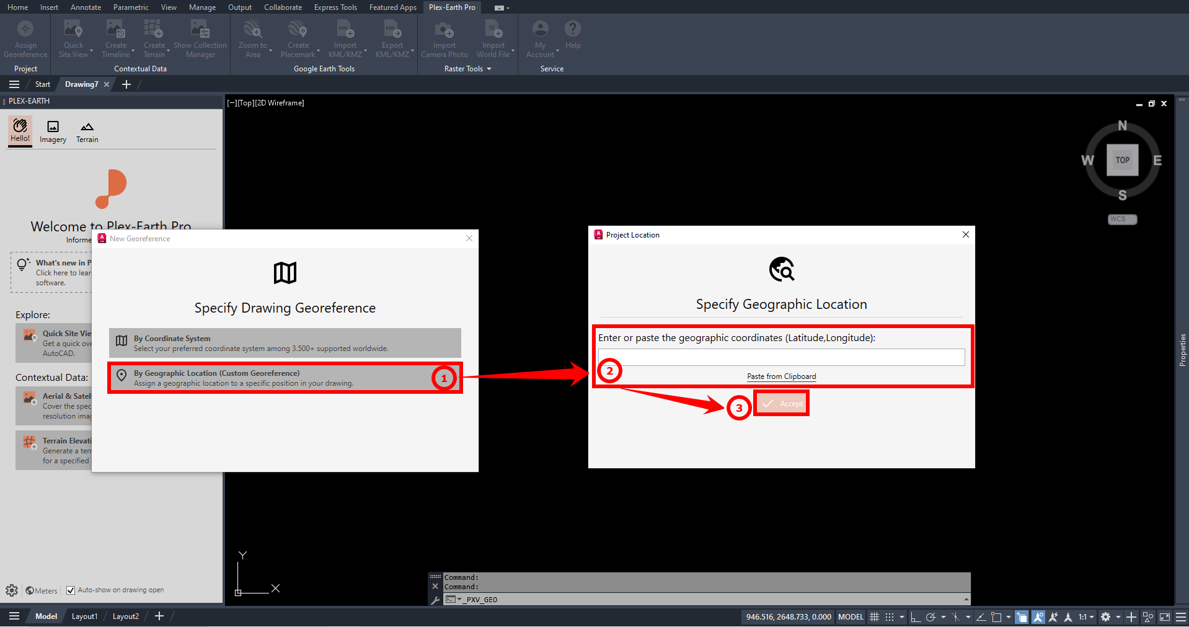Viewport: 1189px width, 627px height.
Task: Toggle Snap mode in status bar
Action: (x=890, y=617)
